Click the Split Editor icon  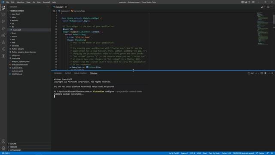click(268, 7)
